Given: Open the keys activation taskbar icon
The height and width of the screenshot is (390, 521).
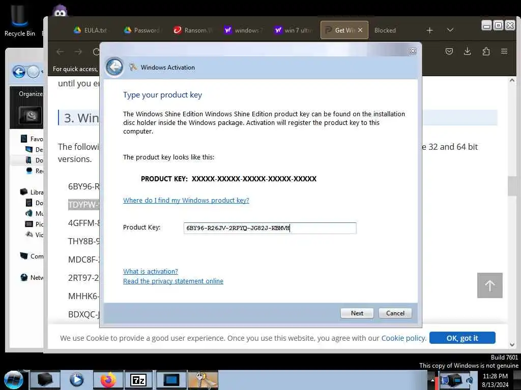Looking at the screenshot, I should 202,380.
